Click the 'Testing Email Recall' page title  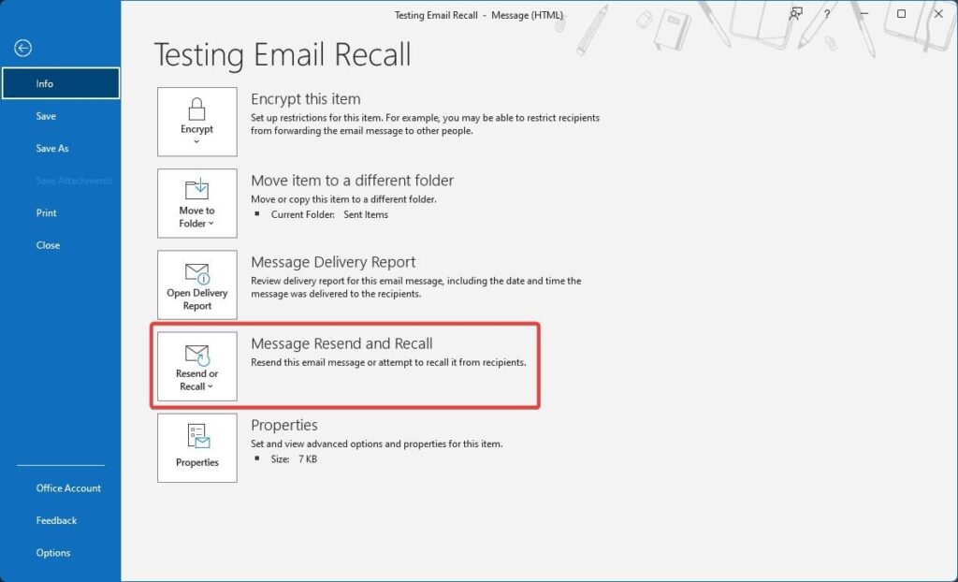point(283,54)
